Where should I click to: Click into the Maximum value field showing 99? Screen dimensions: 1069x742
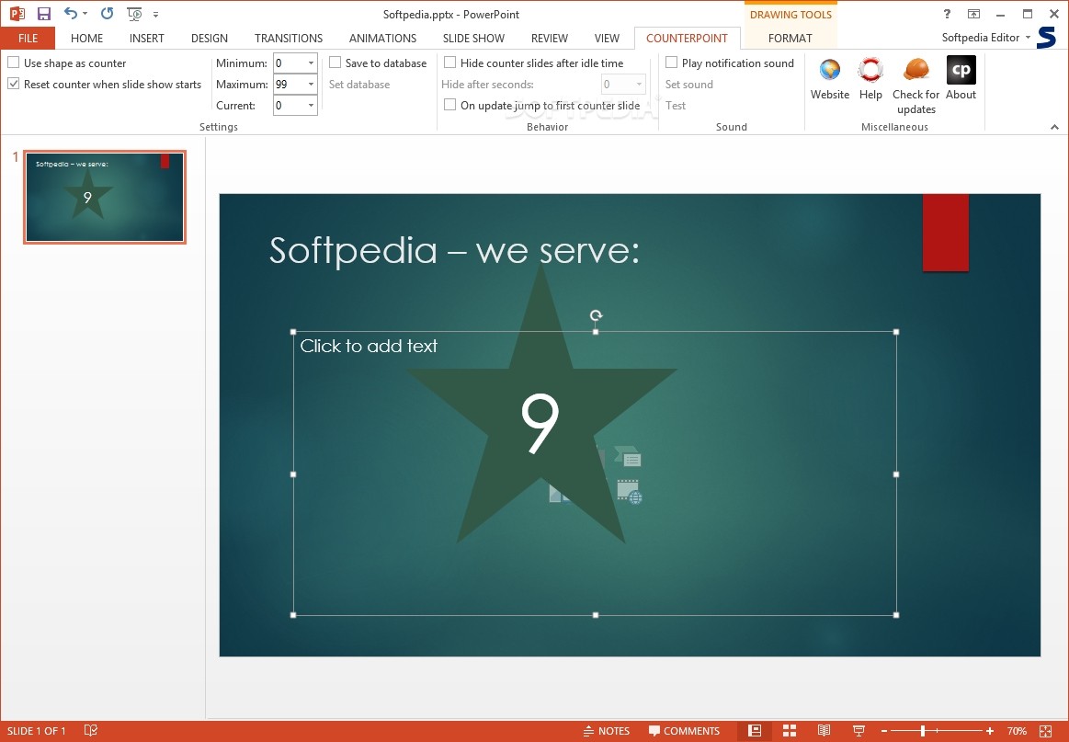click(x=289, y=84)
